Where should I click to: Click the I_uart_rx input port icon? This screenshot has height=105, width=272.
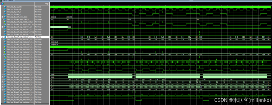(5, 22)
